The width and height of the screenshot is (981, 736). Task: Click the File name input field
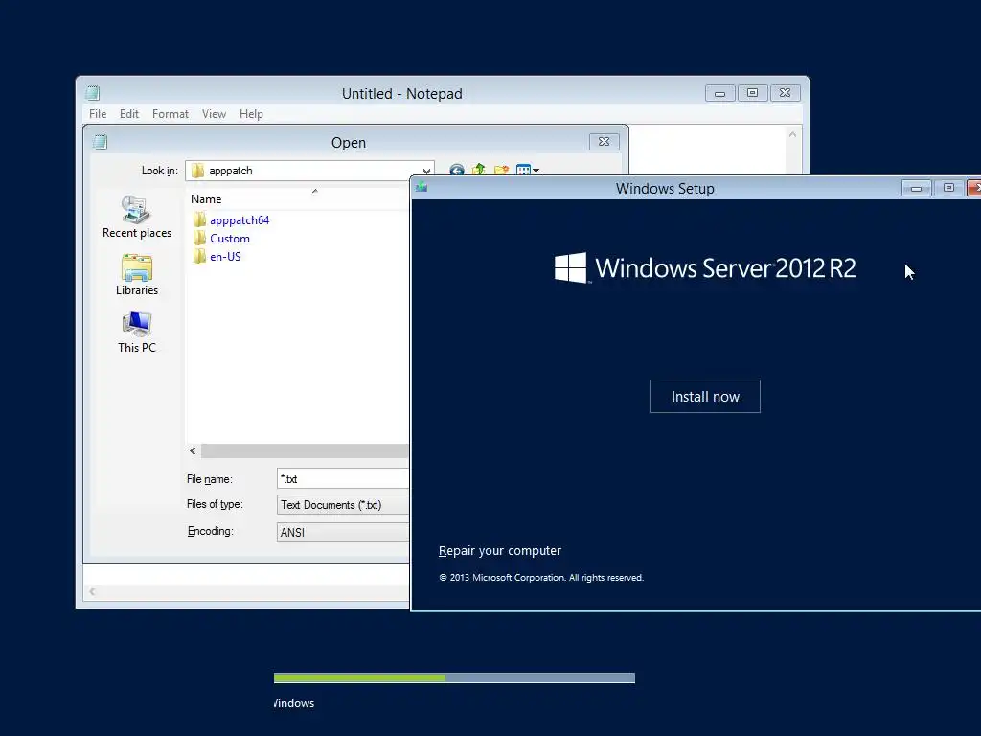tap(343, 479)
